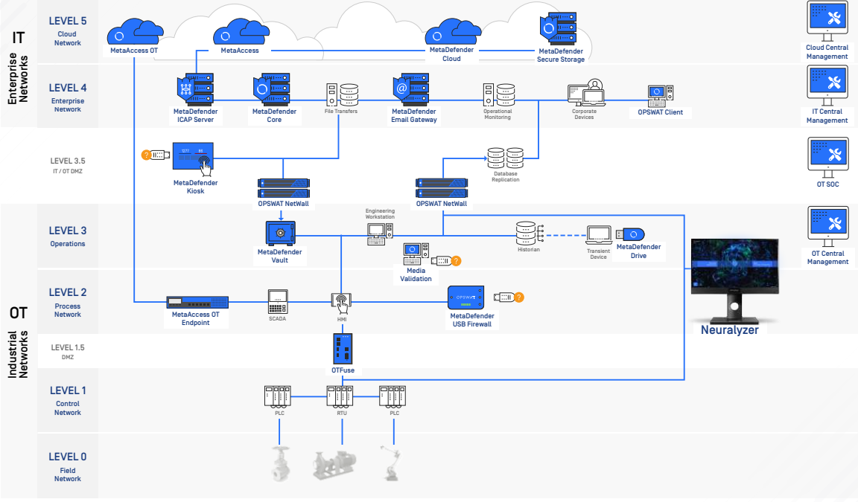Image resolution: width=858 pixels, height=502 pixels.
Task: Click the "LEVEL 1.5" heading
Action: (x=68, y=347)
